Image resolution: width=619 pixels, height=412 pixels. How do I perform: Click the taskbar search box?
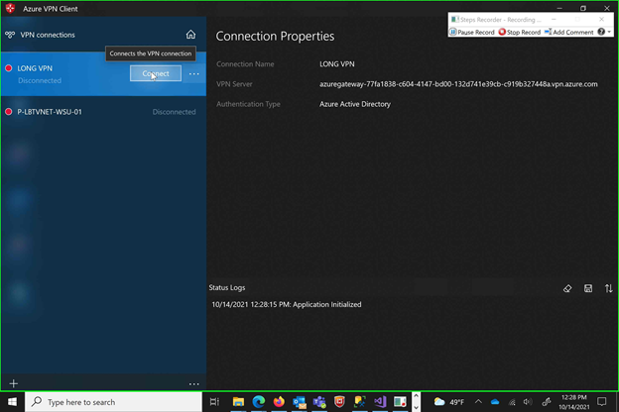tap(114, 402)
